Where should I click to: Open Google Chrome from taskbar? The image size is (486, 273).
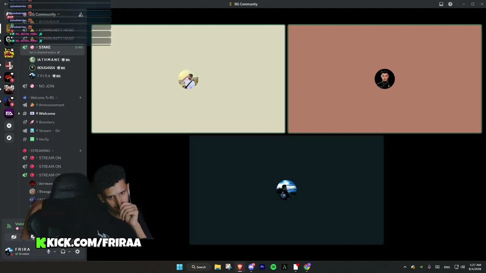tap(307, 267)
